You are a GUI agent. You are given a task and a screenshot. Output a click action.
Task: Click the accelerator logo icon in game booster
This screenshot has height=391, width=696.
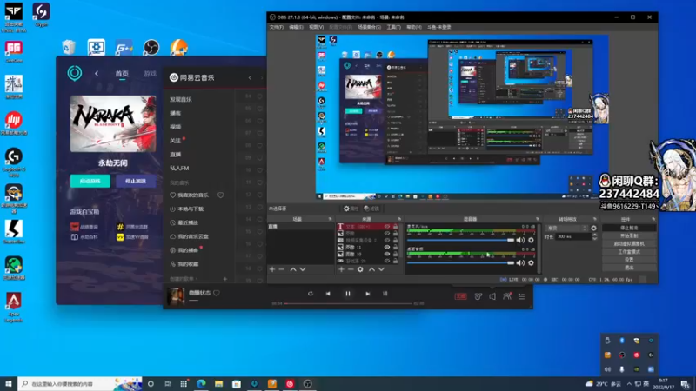(x=75, y=73)
